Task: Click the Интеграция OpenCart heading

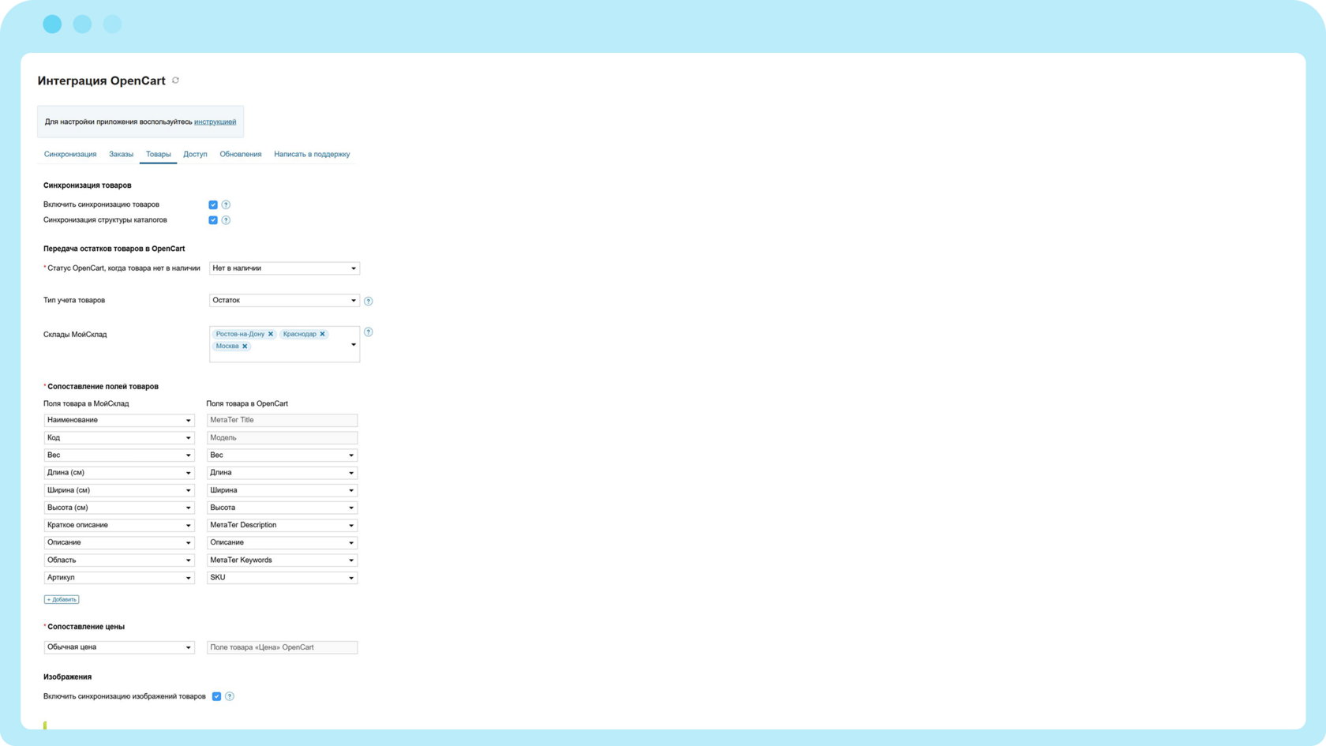Action: click(102, 81)
